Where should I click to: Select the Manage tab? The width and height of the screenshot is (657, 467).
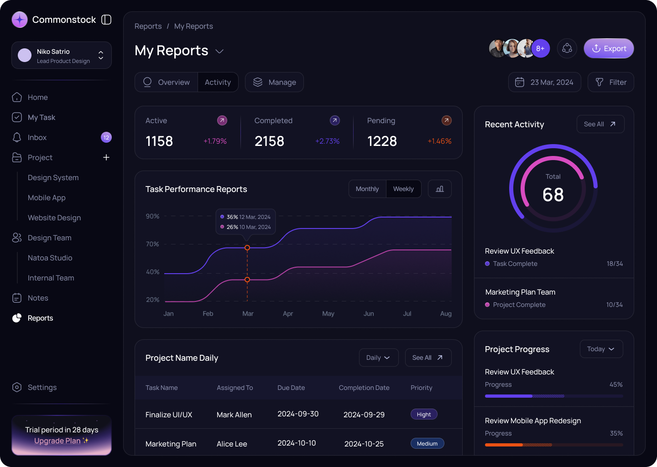tap(274, 82)
